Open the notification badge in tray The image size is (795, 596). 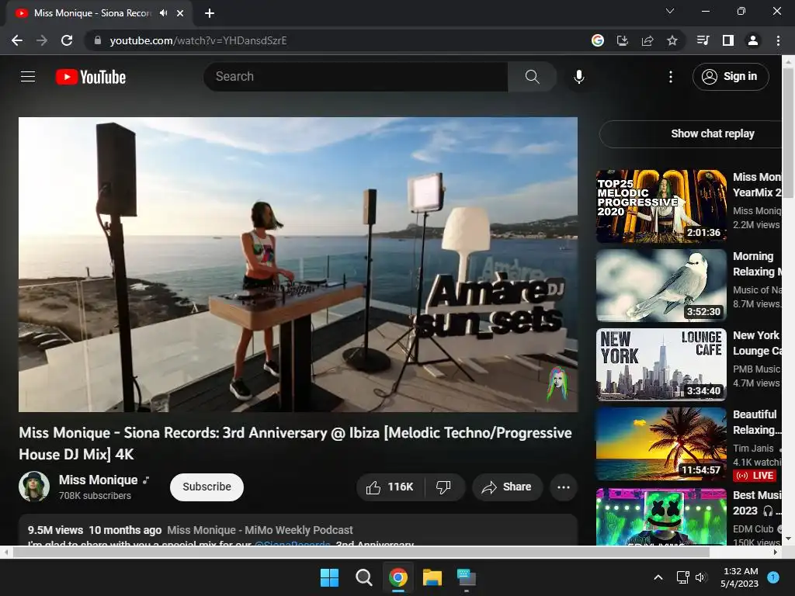click(x=773, y=577)
